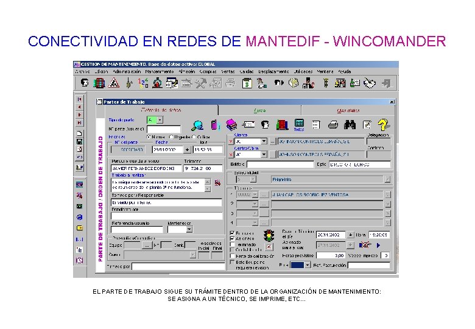This screenshot has height=329, width=475.
Task: Click the ellipsis button for technician 1
Action: [264, 194]
